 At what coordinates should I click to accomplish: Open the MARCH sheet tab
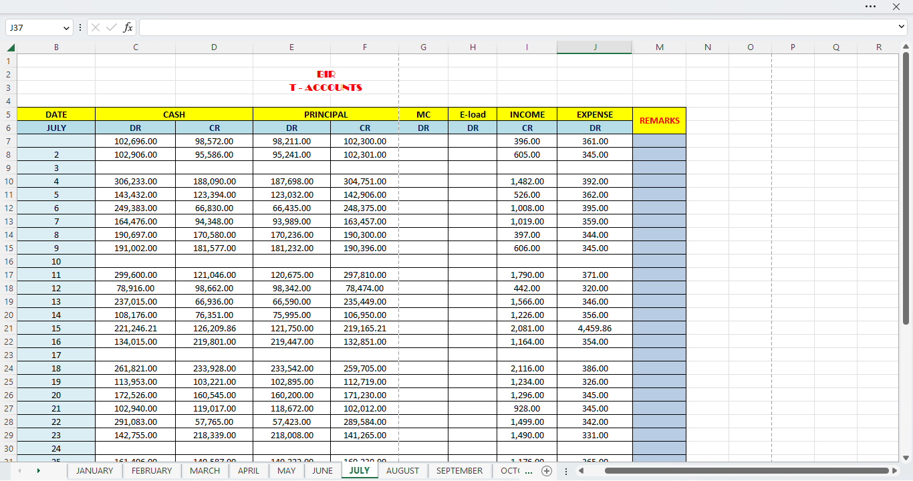pos(205,471)
